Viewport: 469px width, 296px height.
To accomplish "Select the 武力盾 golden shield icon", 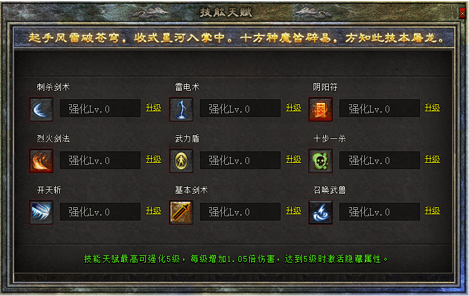I will click(x=181, y=161).
